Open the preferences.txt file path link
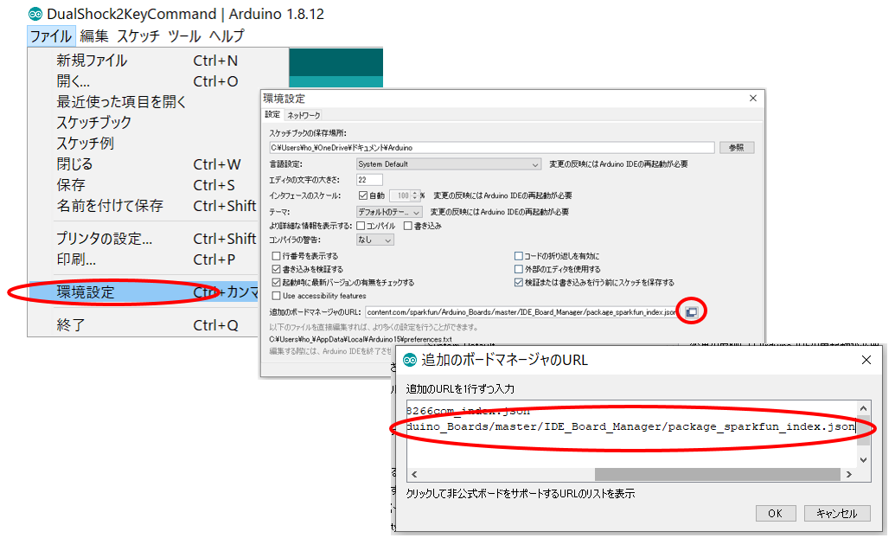 click(x=361, y=339)
